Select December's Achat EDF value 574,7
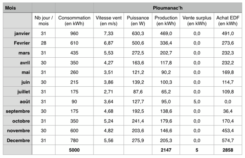 [227, 140]
